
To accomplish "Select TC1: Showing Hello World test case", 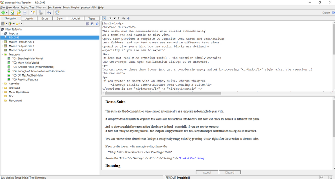I will pos(27,59).
